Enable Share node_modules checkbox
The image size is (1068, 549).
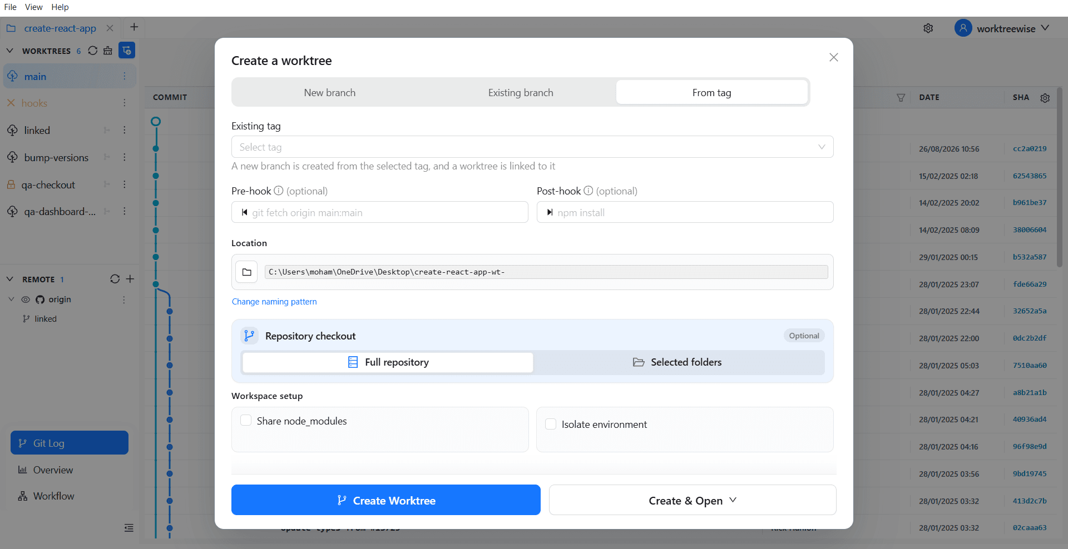(246, 420)
